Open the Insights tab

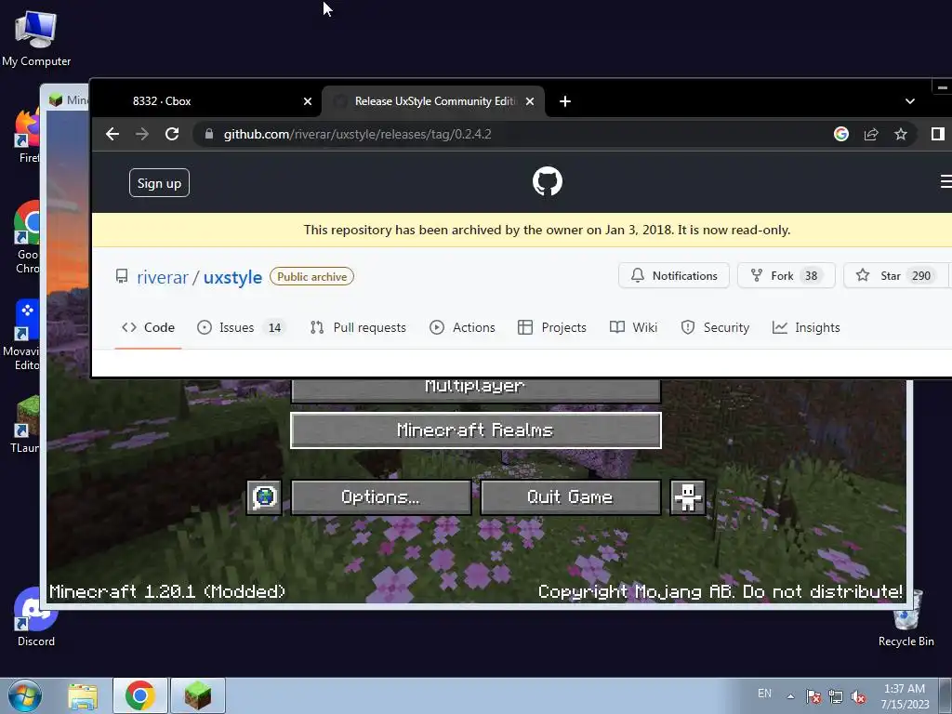[806, 327]
